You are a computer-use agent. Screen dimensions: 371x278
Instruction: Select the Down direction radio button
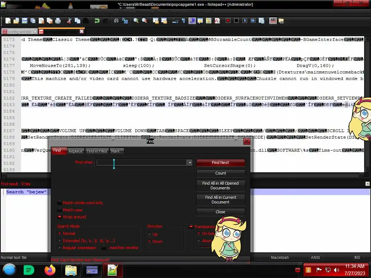(149, 241)
